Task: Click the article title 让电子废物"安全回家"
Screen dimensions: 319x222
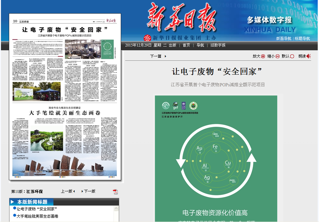Action: [x=217, y=71]
